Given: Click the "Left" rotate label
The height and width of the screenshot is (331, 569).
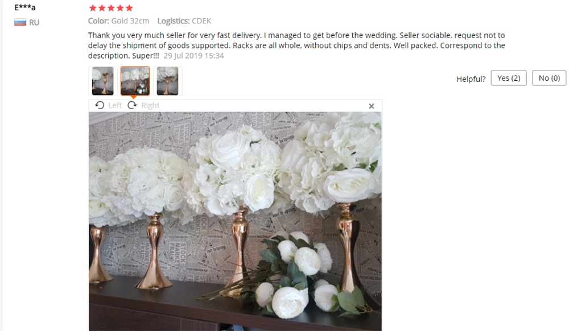Looking at the screenshot, I should 115,106.
